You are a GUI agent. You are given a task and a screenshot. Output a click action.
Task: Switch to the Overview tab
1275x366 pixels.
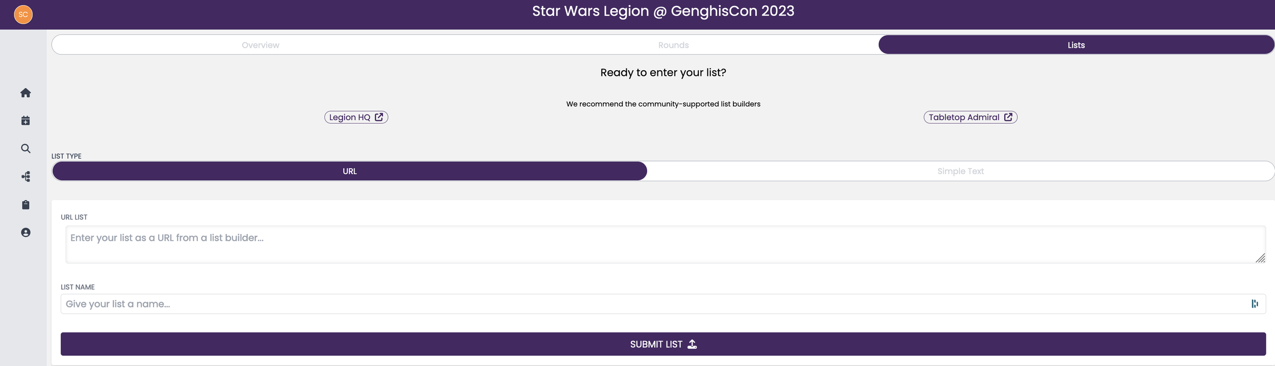tap(260, 45)
